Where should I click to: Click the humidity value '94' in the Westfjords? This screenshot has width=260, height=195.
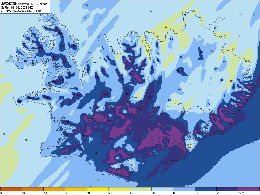click(62, 46)
